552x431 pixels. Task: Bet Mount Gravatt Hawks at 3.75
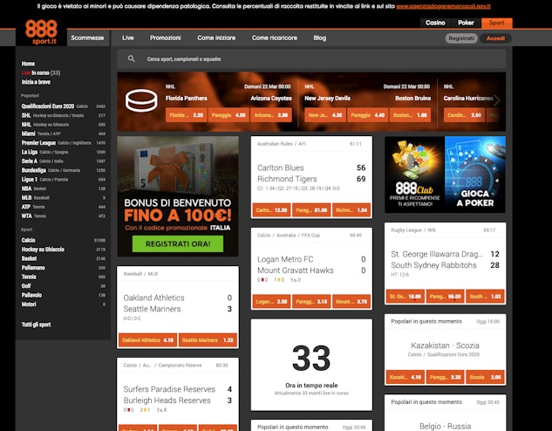351,301
